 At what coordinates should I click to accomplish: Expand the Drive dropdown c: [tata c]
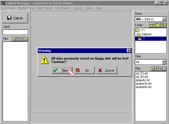point(164,19)
